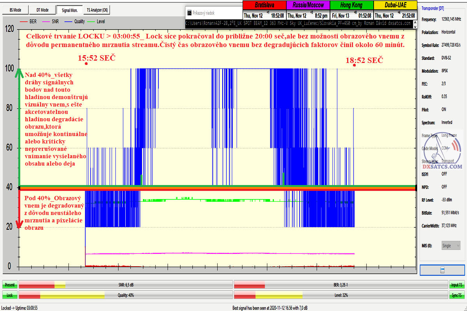The height and width of the screenshot is (311, 467).
Task: Click the green Lock indicator
Action: click(x=10, y=295)
